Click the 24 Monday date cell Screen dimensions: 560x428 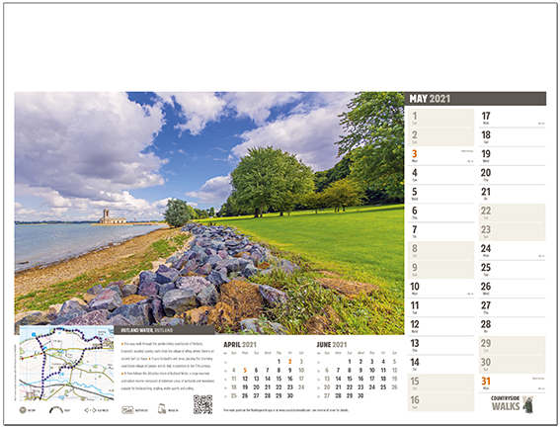(513, 251)
